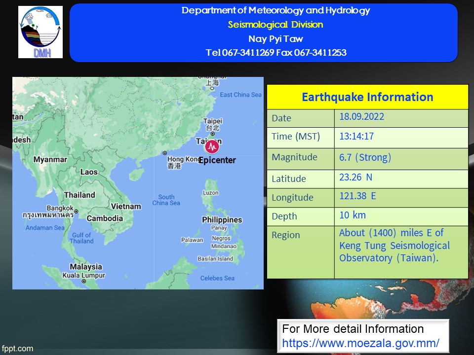Click the 'For More detail Information' text
The width and height of the screenshot is (474, 355).
click(353, 329)
